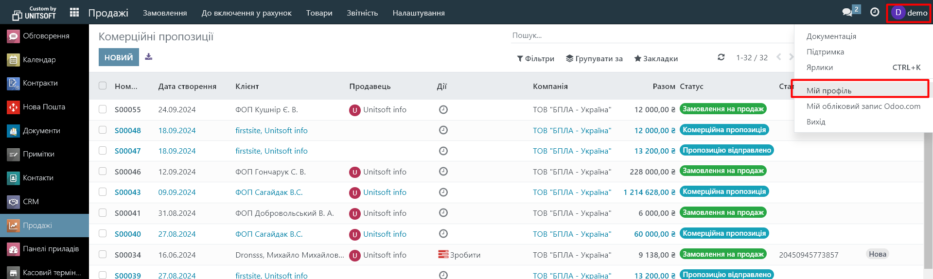Tick the checkbox for order S00048
This screenshot has height=279, width=933.
tap(103, 130)
